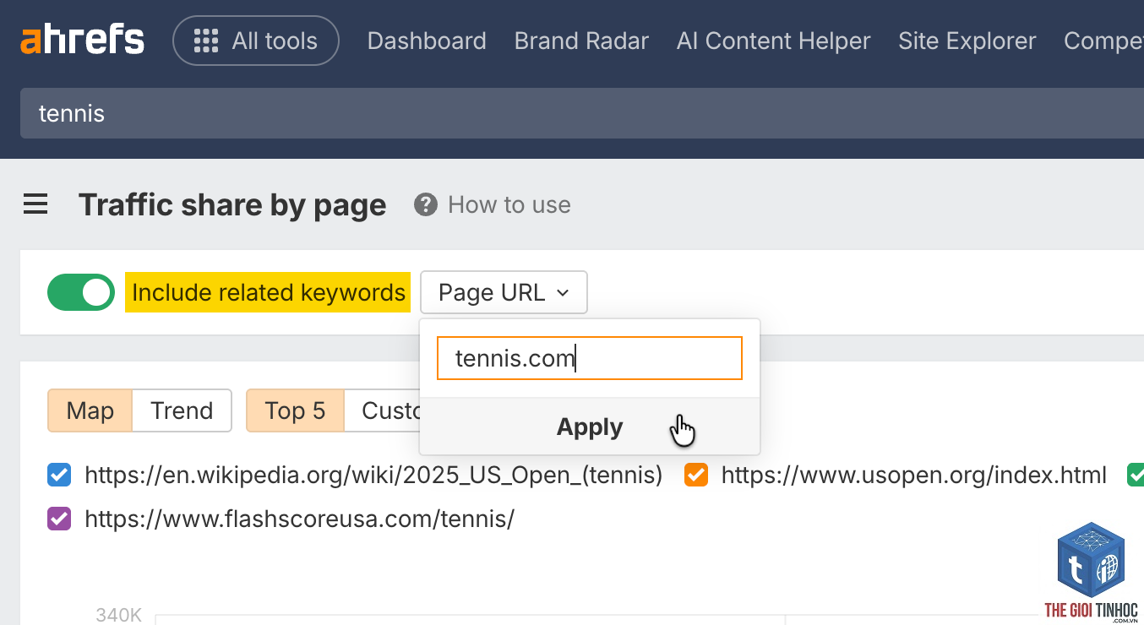Click the keyword search field containing tennis
The width and height of the screenshot is (1144, 625).
582,113
